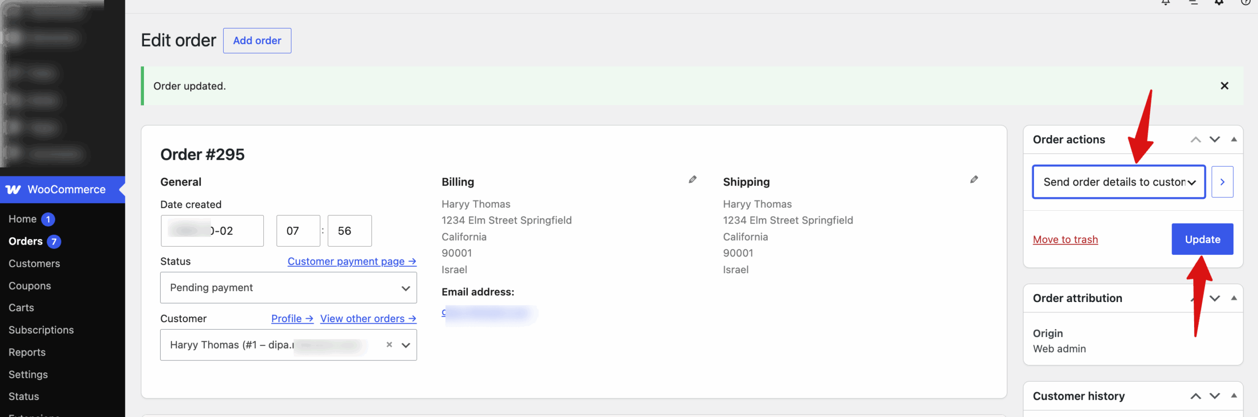Click Move to trash link
The width and height of the screenshot is (1258, 417).
point(1065,240)
